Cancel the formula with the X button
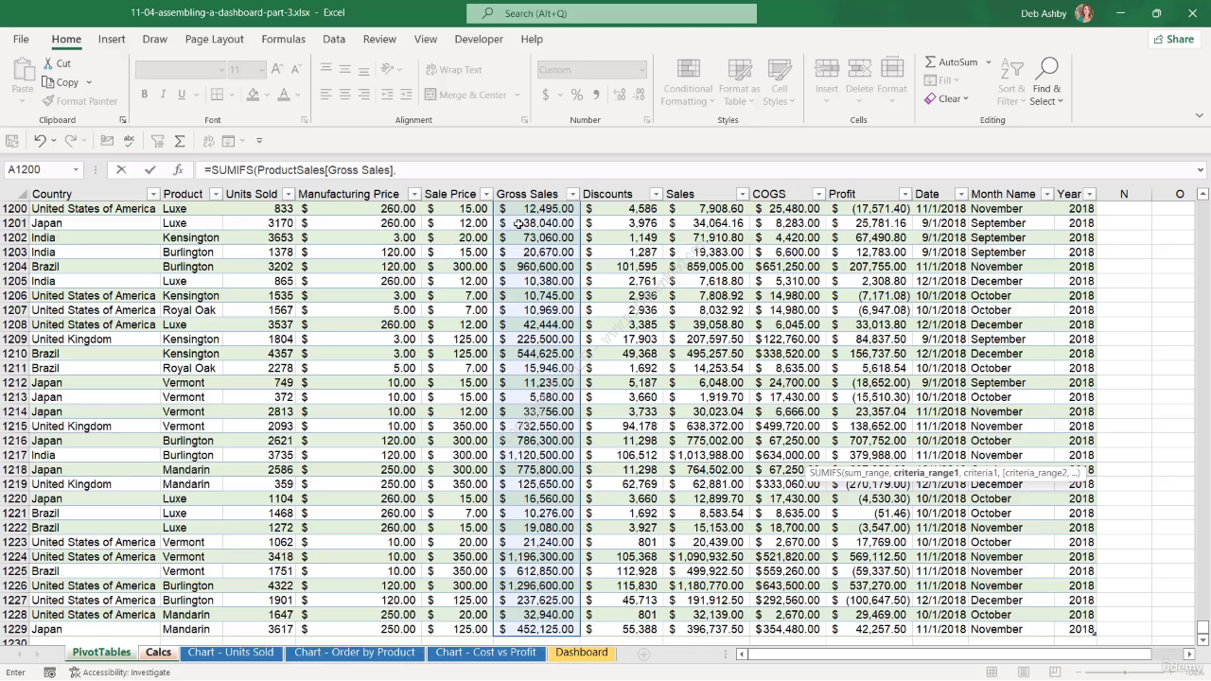Viewport: 1211px width, 681px height. tap(121, 169)
